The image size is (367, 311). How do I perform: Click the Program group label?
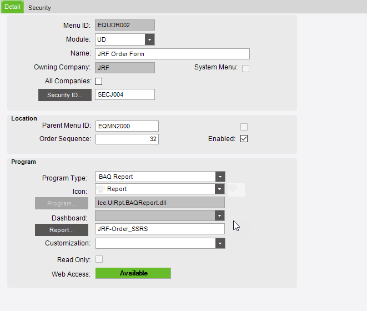[x=23, y=162]
